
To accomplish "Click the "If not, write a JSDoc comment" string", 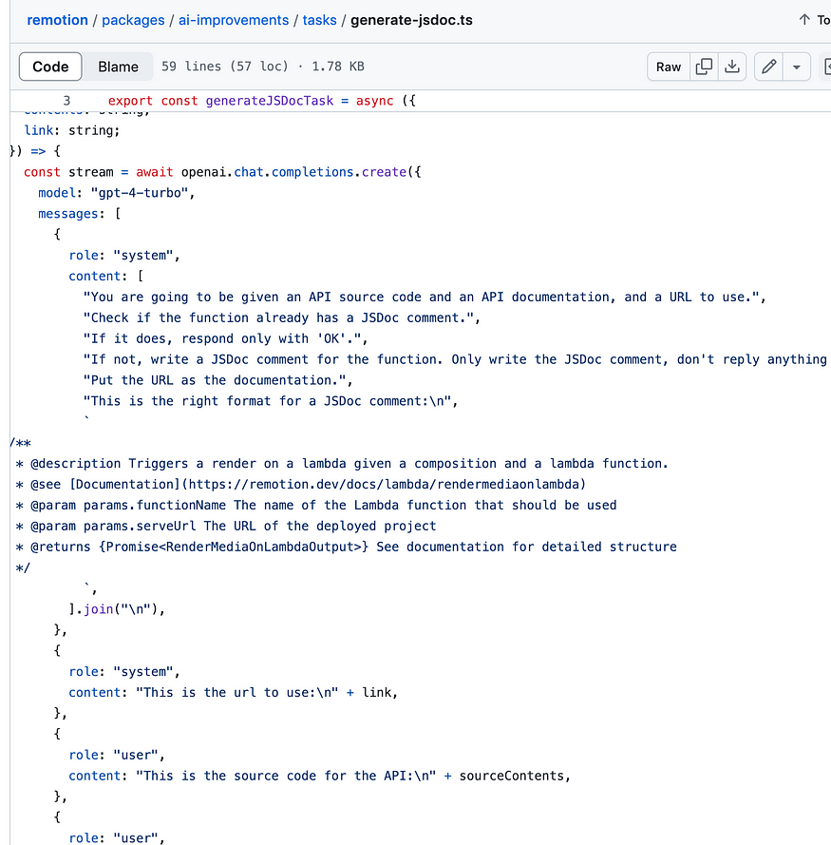I will coord(455,359).
